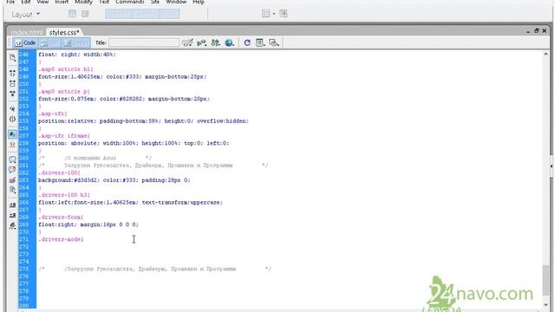Click the '.map-ifr iframe{' selector line
Screen dimensions: 555x312
click(64, 136)
